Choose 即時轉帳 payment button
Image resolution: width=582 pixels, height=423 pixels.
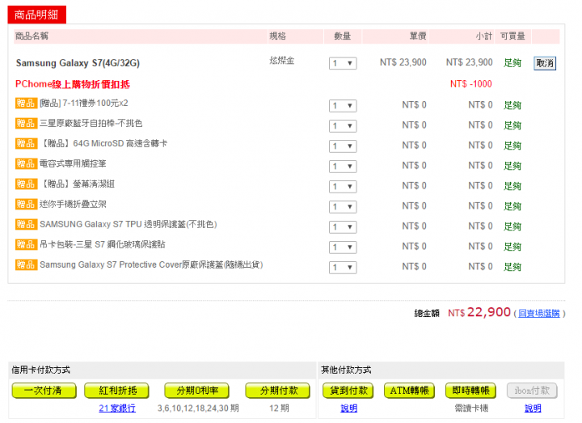(470, 391)
